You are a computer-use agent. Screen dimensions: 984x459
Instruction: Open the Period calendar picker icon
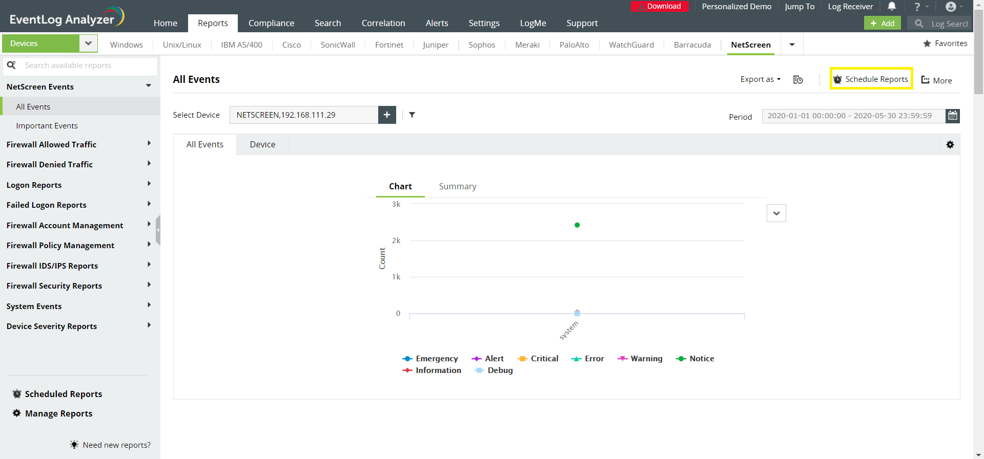[x=953, y=116]
